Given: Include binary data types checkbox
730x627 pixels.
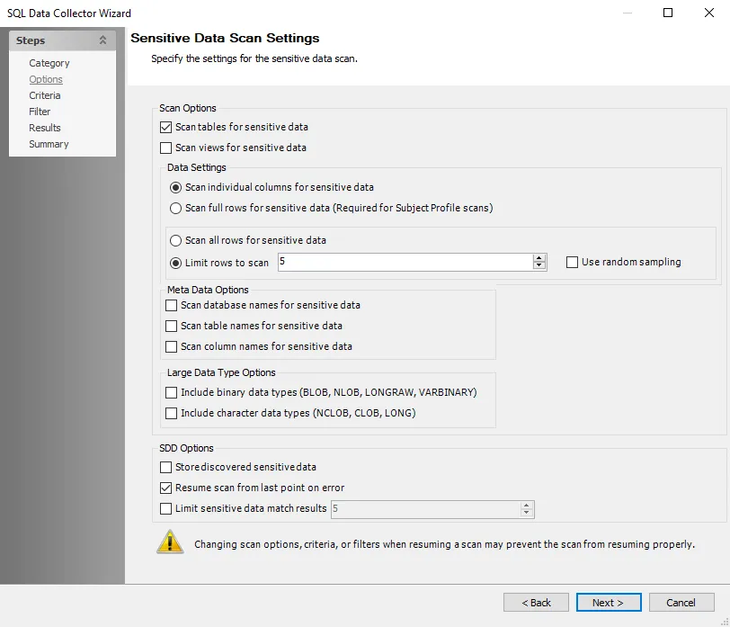Looking at the screenshot, I should (172, 392).
